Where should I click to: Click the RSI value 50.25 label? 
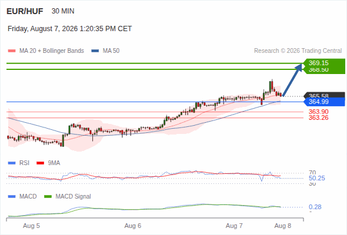point(316,178)
